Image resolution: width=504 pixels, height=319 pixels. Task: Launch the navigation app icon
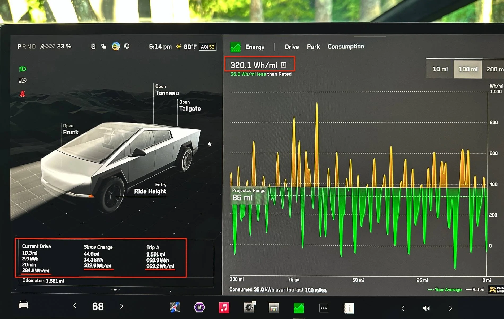[175, 307]
